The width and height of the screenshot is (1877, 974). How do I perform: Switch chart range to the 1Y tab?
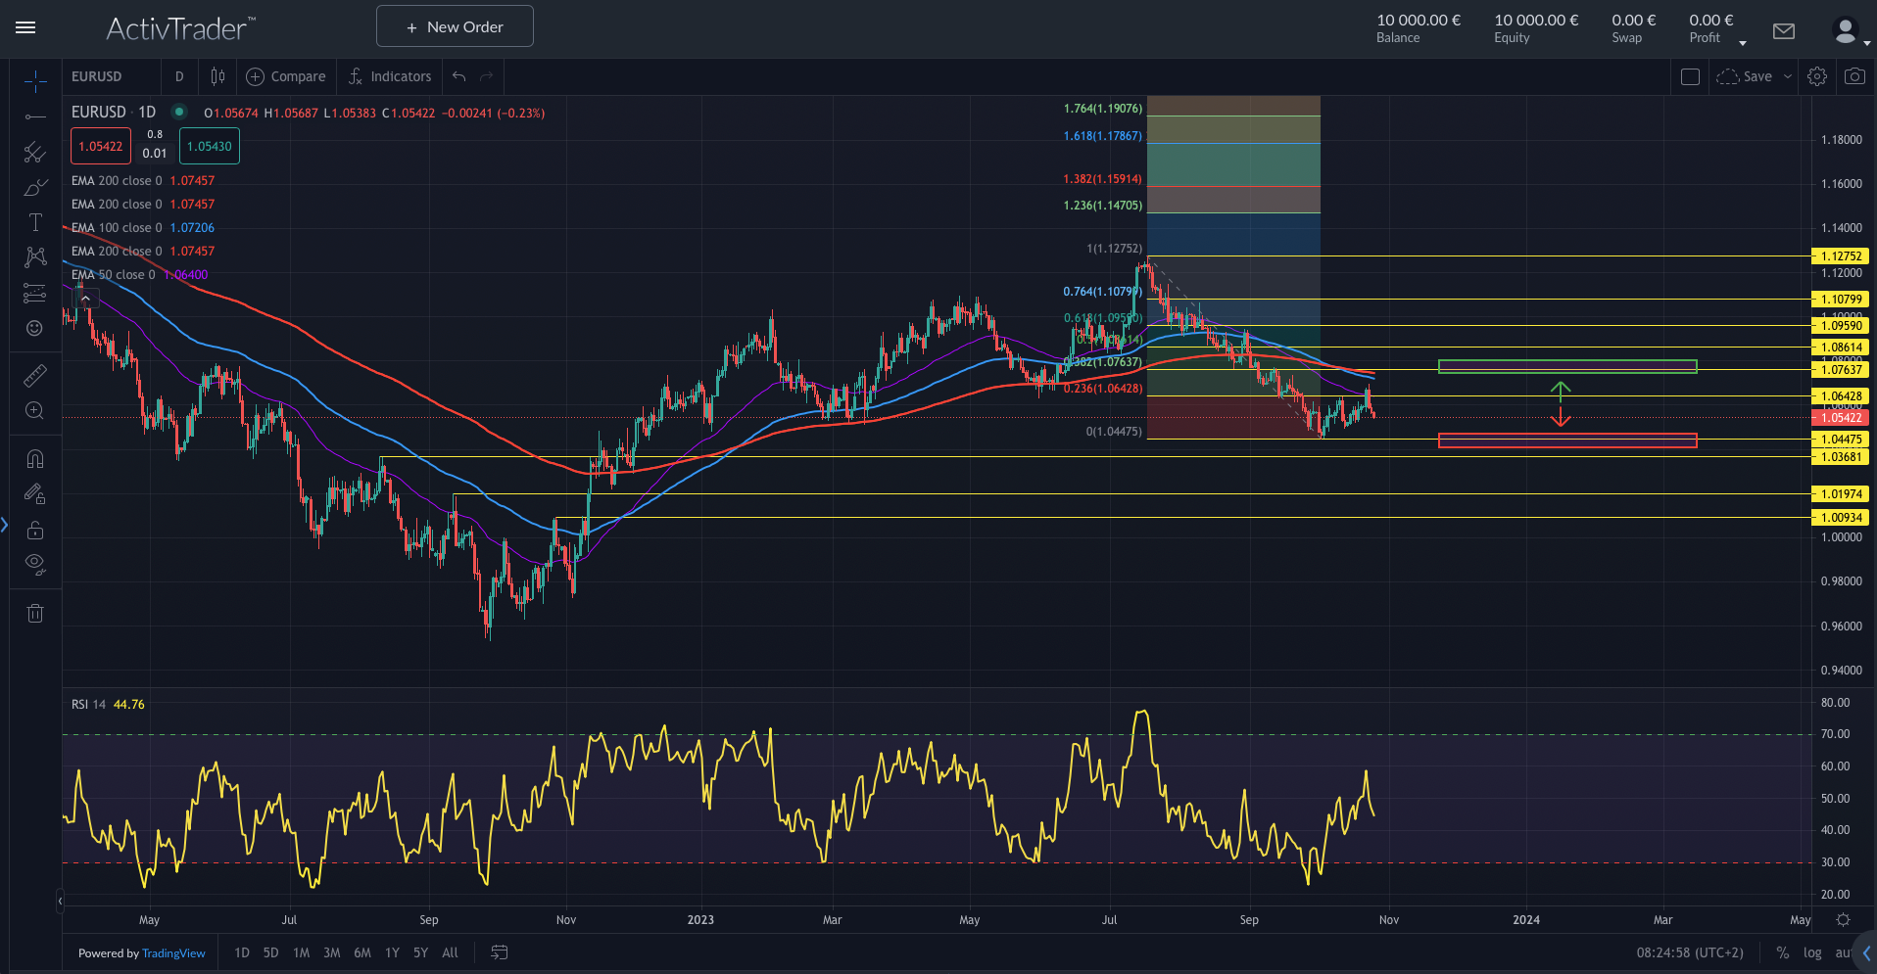[x=391, y=952]
